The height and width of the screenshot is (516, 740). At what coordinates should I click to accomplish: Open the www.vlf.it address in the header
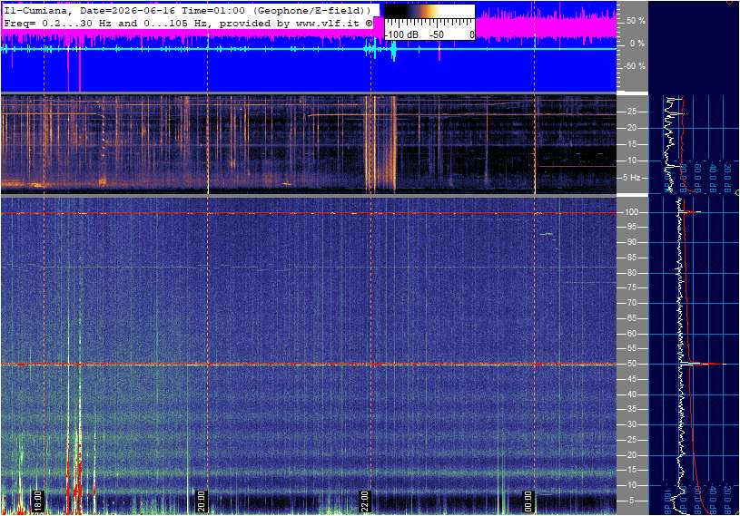click(330, 23)
